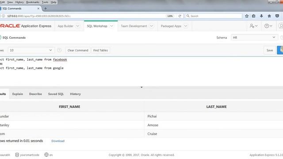Click the 120% zoom indicator in address bar
Image resolution: width=283 pixels, height=159 pixels.
pos(170,16)
